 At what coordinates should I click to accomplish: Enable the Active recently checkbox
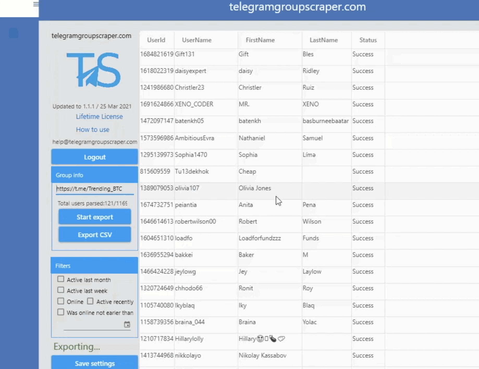pyautogui.click(x=90, y=301)
